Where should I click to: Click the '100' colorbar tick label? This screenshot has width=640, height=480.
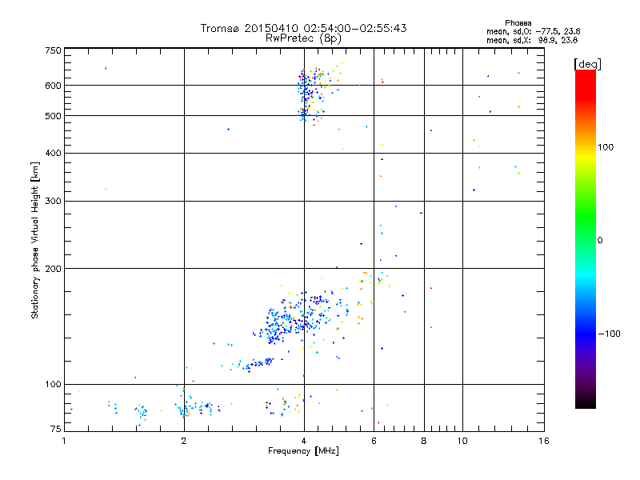(x=606, y=147)
